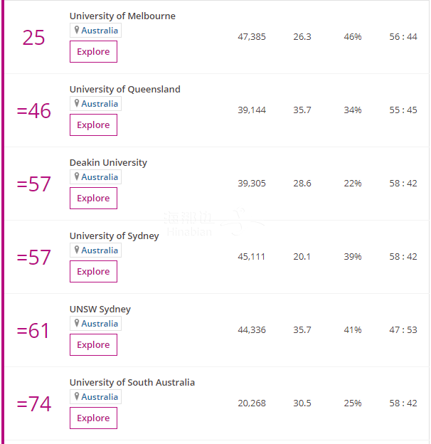Explore the University of Queensland
Screen dimensions: 431x444
[93, 125]
